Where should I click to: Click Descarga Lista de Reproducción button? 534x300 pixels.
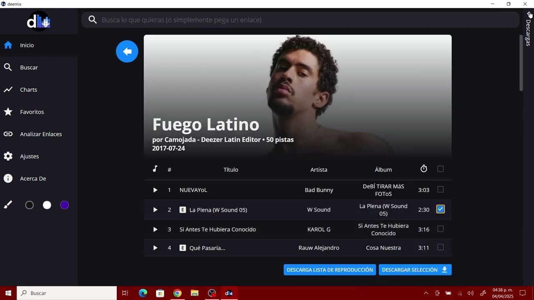[330, 270]
